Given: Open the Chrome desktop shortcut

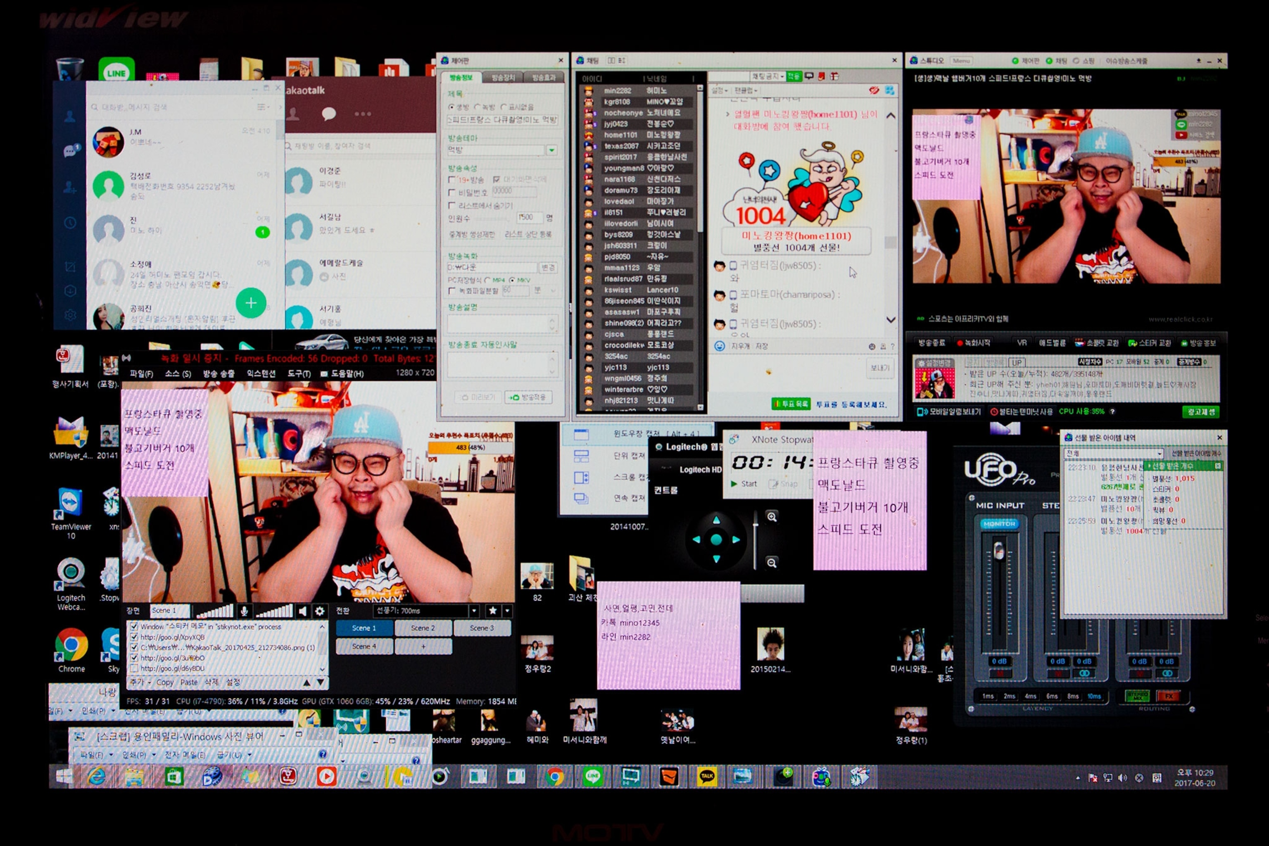Looking at the screenshot, I should click(71, 650).
